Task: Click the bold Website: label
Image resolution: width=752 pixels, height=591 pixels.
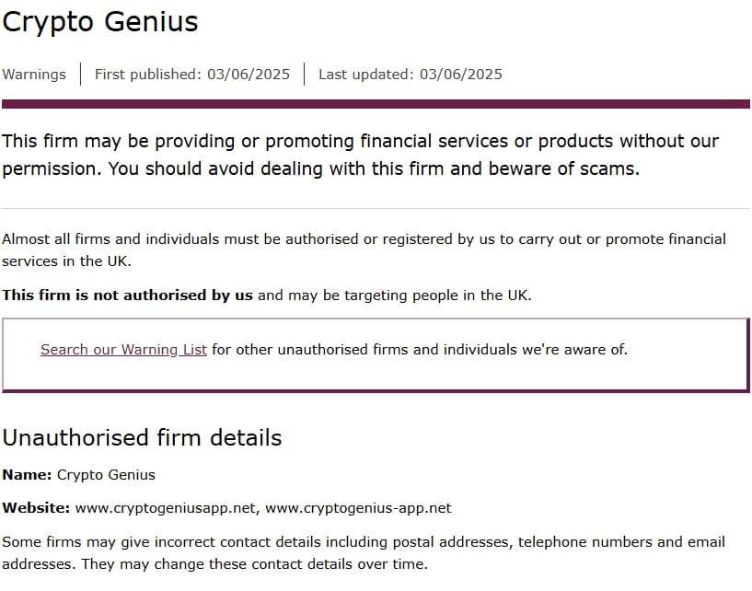Action: coord(36,508)
